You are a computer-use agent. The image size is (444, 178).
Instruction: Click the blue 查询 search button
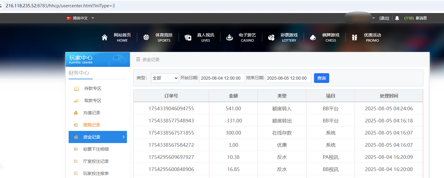coord(321,78)
